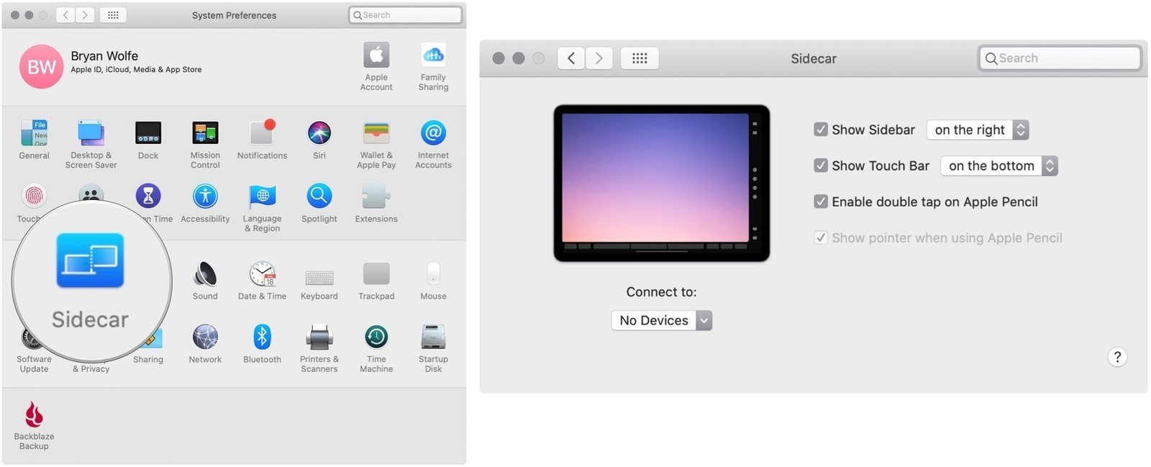Go back in System Preferences window
Screen dimensions: 1151x467
point(65,14)
